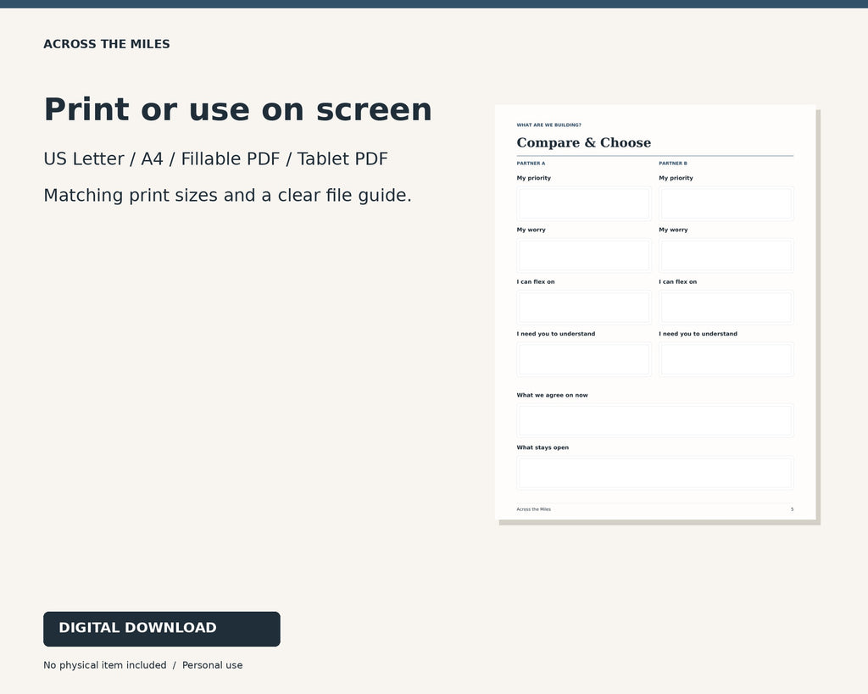This screenshot has height=694, width=868.
Task: Click the page number 5 in the footer
Action: 793,509
